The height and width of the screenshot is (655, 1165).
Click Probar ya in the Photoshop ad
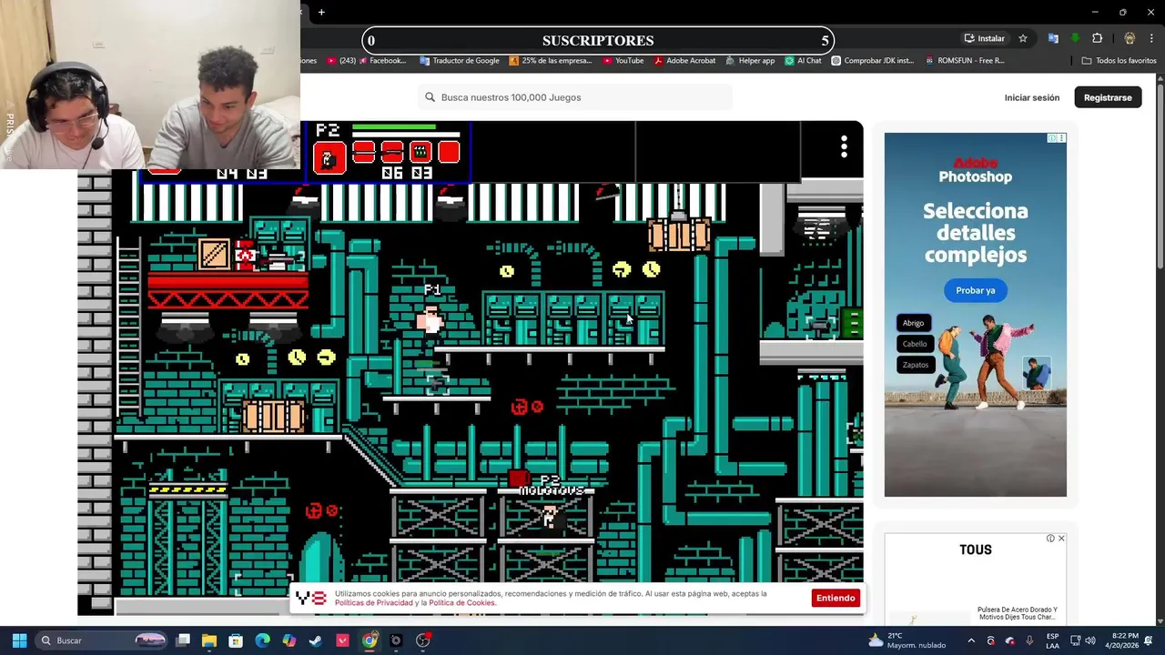point(976,290)
